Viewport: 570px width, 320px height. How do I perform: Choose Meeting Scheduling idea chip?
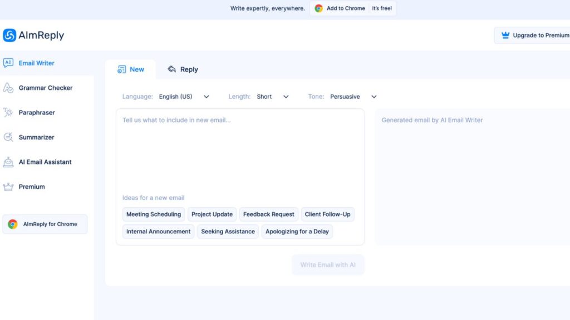pos(154,214)
